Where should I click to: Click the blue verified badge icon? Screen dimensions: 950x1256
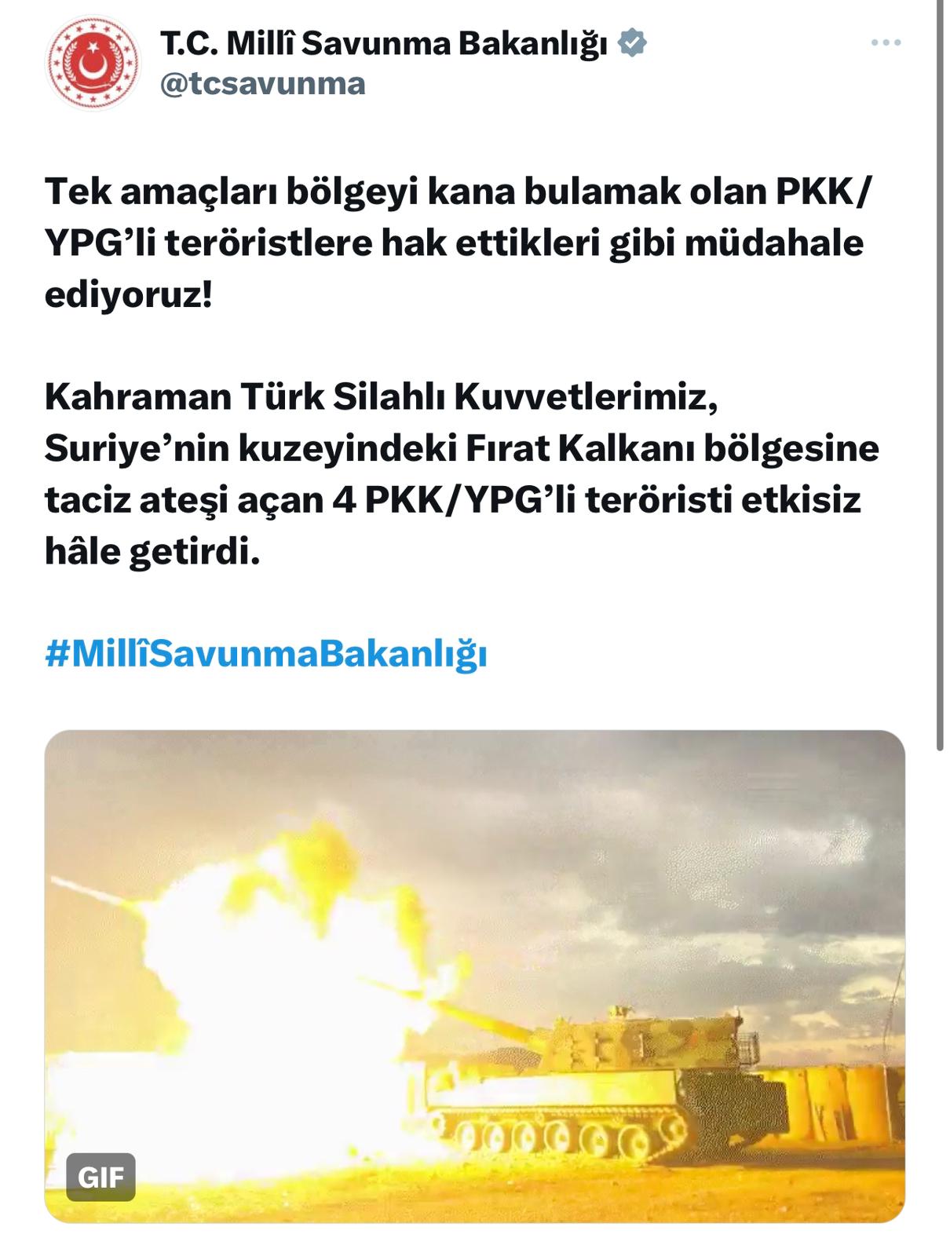(632, 42)
